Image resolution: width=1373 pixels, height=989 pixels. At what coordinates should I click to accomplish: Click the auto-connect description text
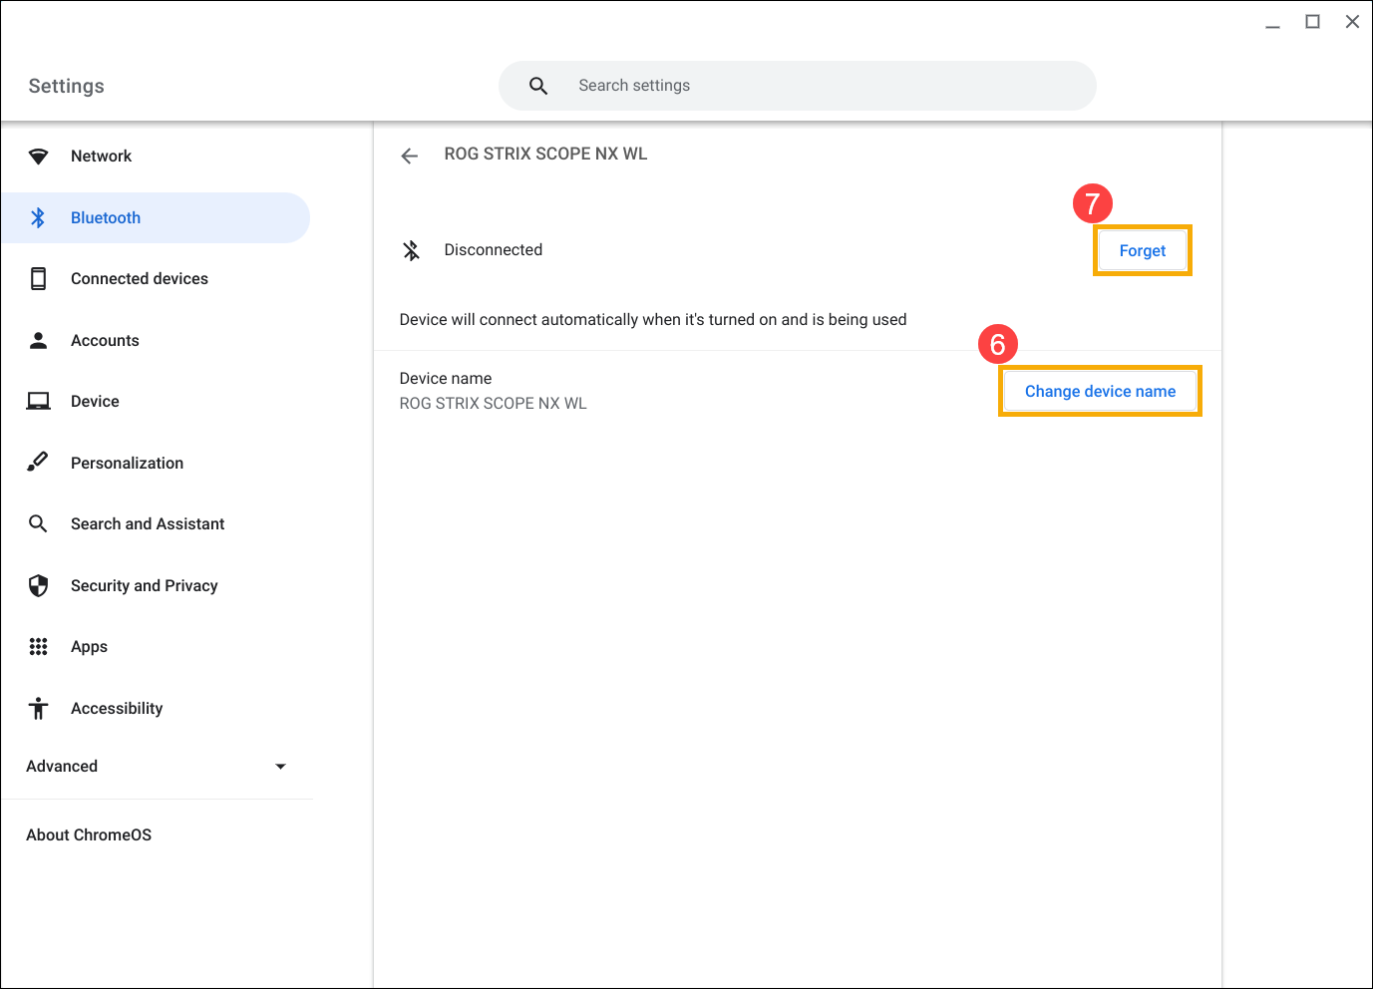click(653, 320)
